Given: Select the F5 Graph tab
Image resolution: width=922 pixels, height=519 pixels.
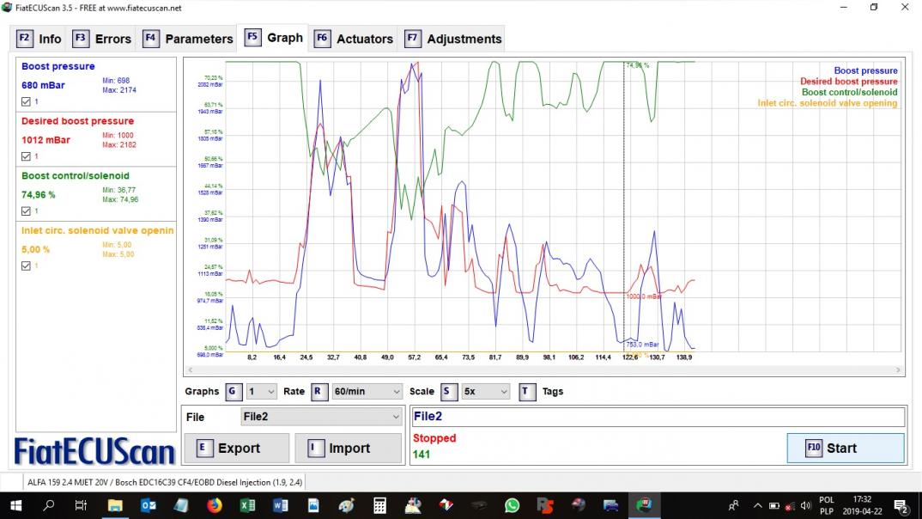Looking at the screenshot, I should click(274, 38).
